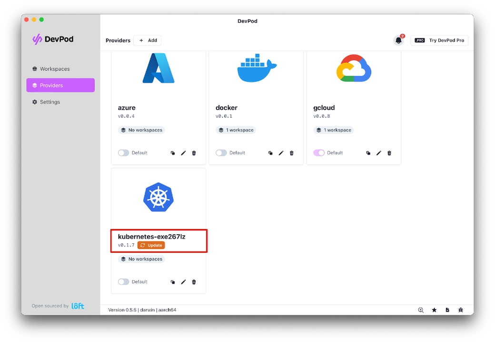Image resolution: width=495 pixels, height=343 pixels.
Task: Click the Google Cloud logo
Action: (x=354, y=68)
